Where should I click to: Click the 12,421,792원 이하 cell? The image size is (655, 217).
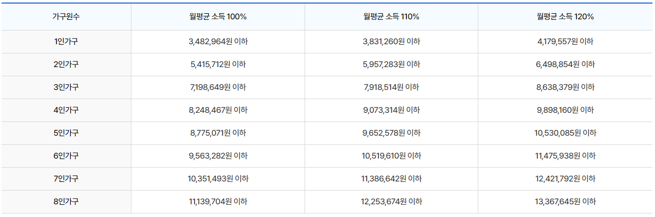click(565, 179)
